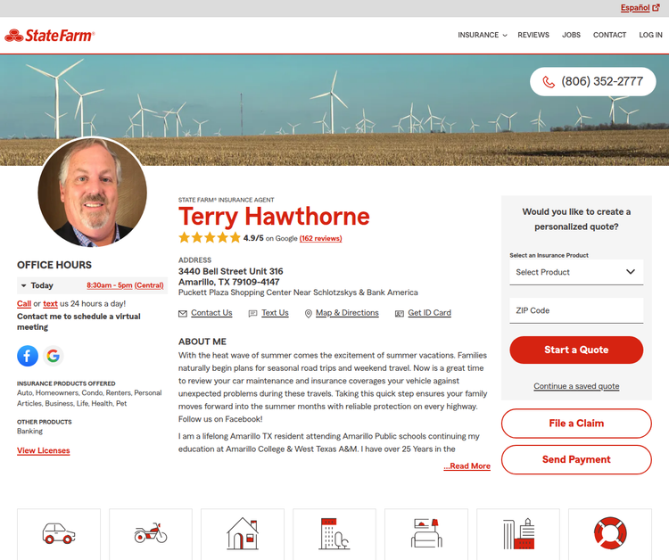The width and height of the screenshot is (669, 560).
Task: Click the Banking text under Other Products
Action: pos(29,432)
